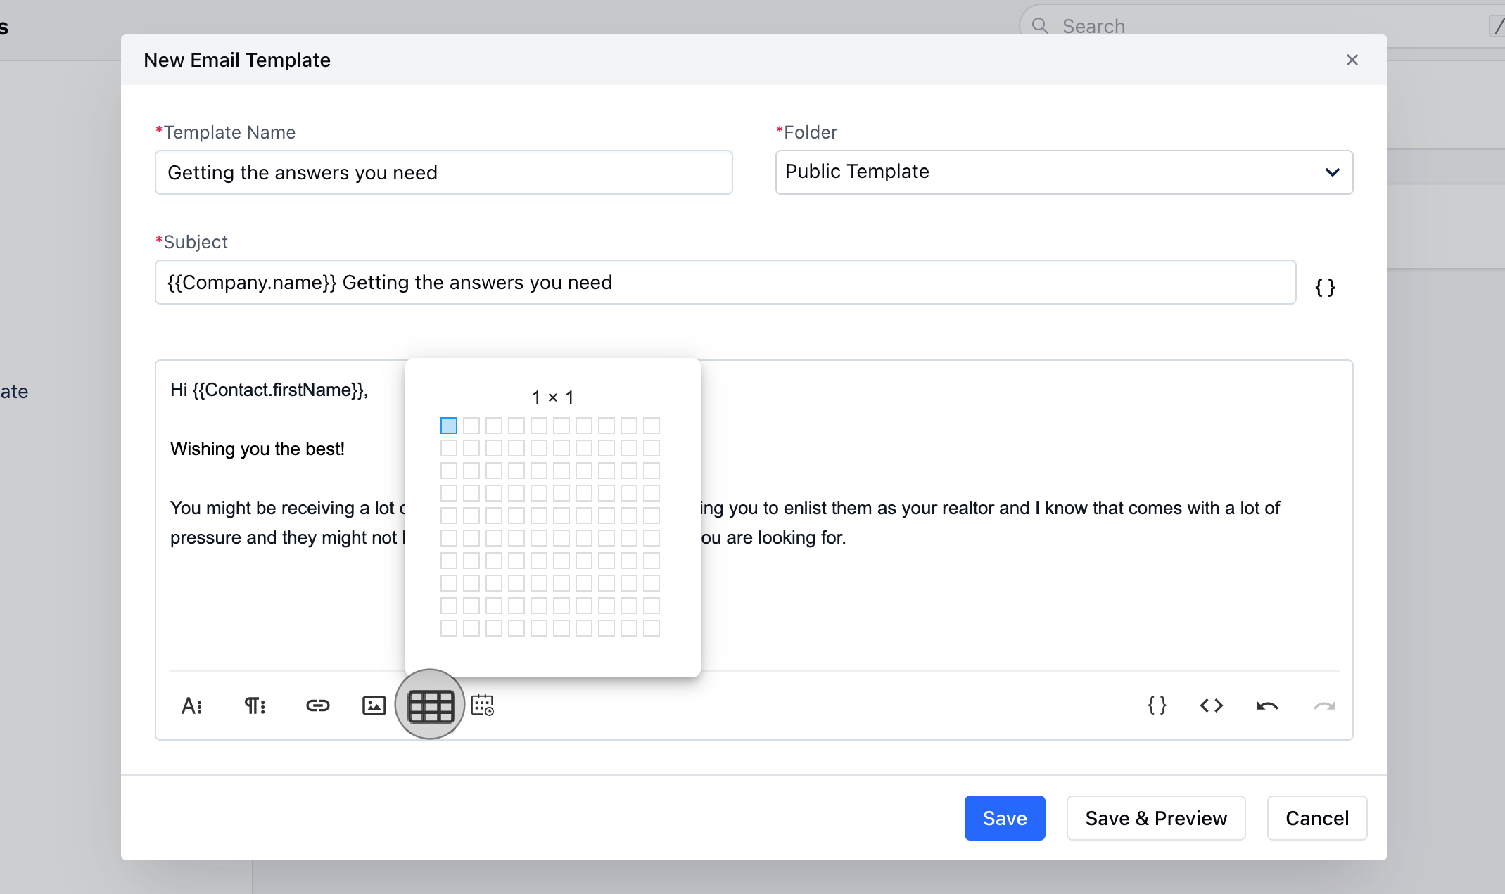Image resolution: width=1505 pixels, height=894 pixels.
Task: Insert merge field via editor braces icon
Action: click(1157, 705)
